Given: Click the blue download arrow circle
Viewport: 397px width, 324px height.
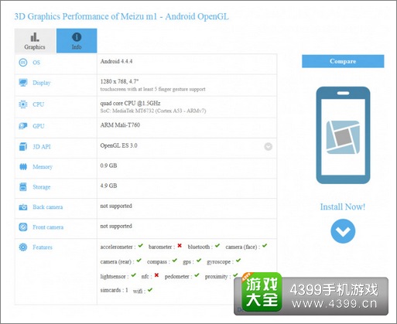Looking at the screenshot, I should pyautogui.click(x=343, y=231).
